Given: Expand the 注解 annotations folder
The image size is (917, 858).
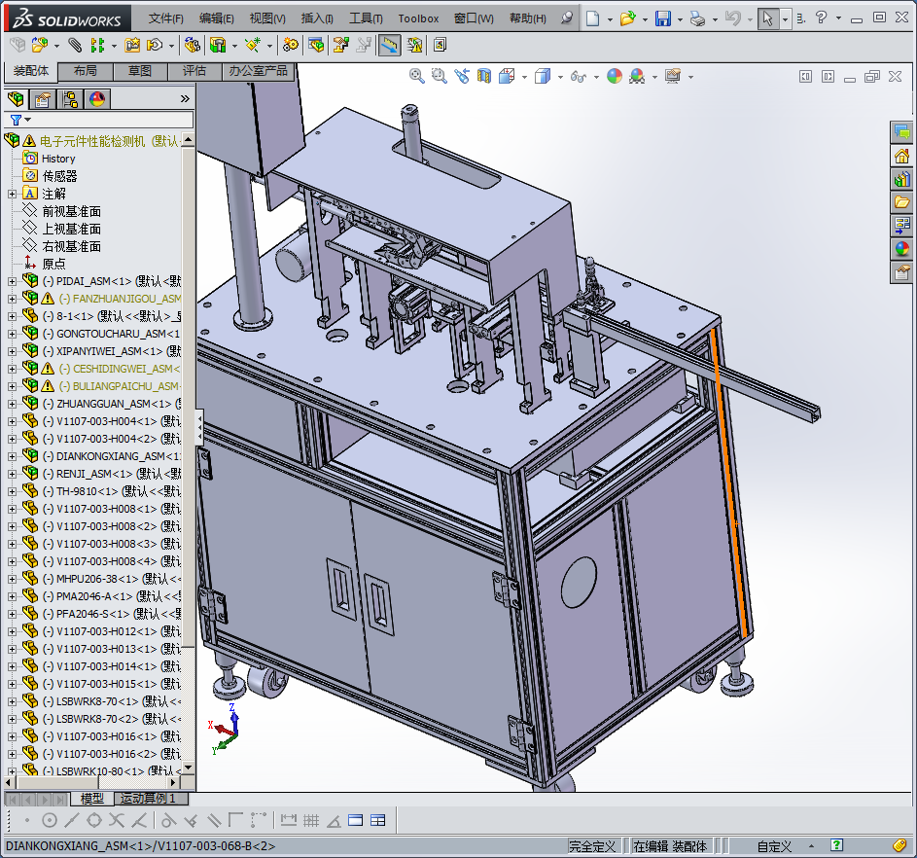Looking at the screenshot, I should click(12, 194).
